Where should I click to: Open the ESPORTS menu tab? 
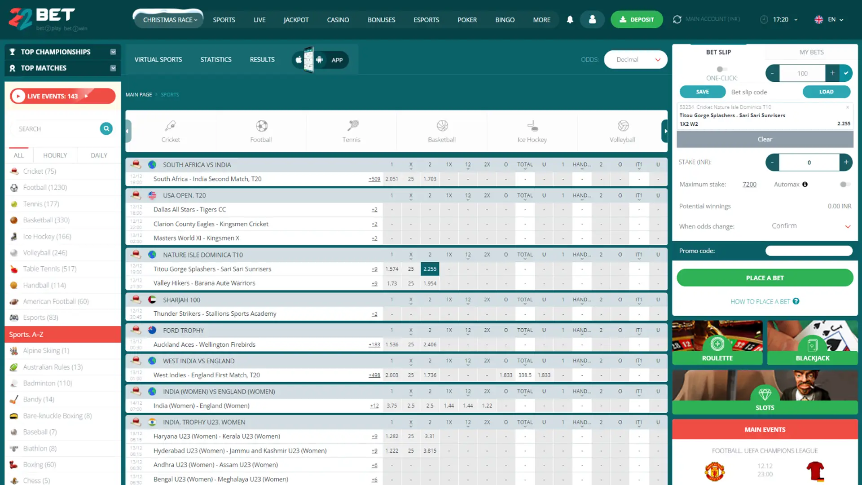point(426,20)
